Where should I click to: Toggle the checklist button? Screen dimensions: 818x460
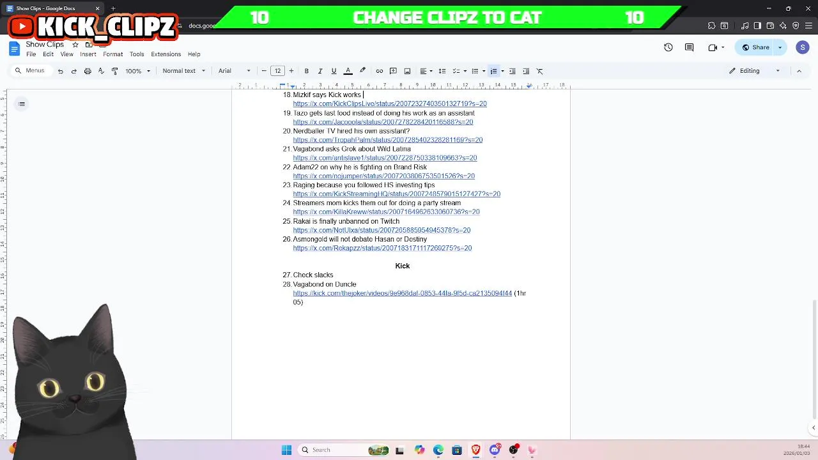(456, 71)
